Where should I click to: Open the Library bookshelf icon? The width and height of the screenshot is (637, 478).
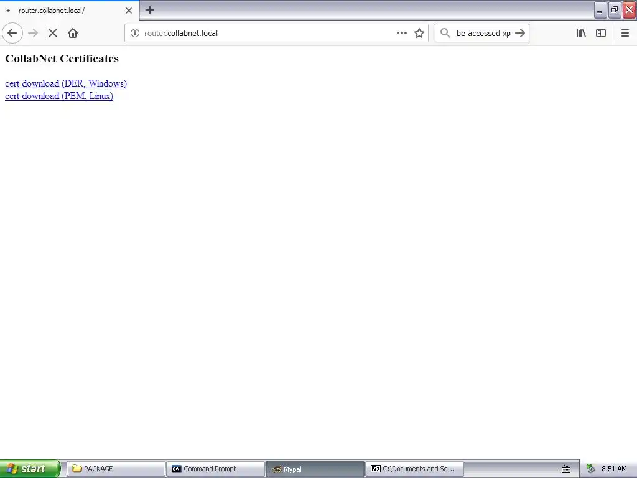pos(581,34)
